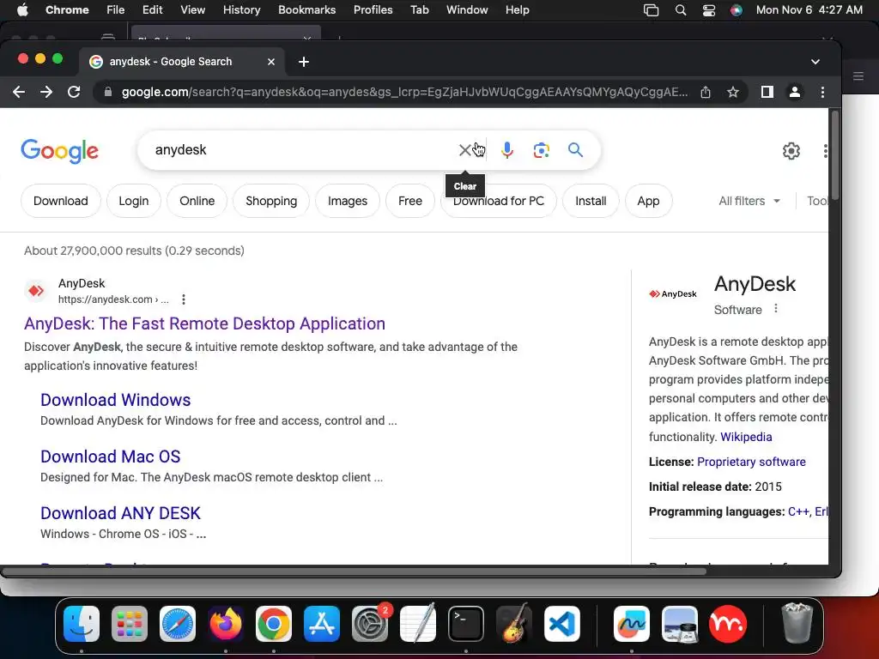Select the Download filter chip
Viewport: 879px width, 659px height.
61,201
